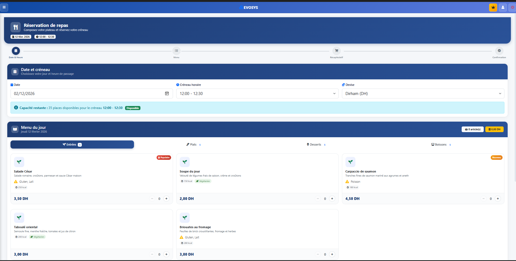Click the 0 article(s) basket button
This screenshot has width=516, height=261.
pos(472,129)
